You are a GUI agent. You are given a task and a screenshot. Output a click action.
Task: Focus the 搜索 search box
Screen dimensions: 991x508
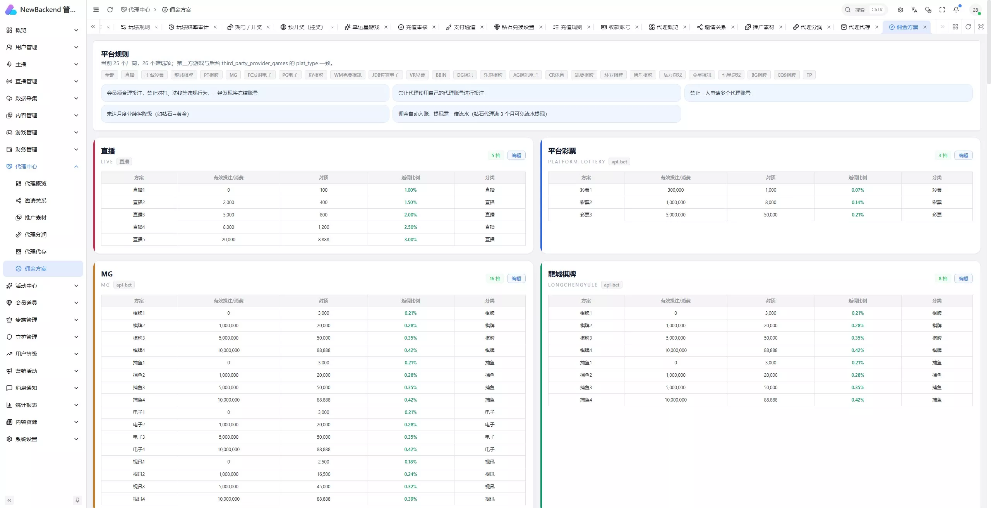tap(864, 10)
